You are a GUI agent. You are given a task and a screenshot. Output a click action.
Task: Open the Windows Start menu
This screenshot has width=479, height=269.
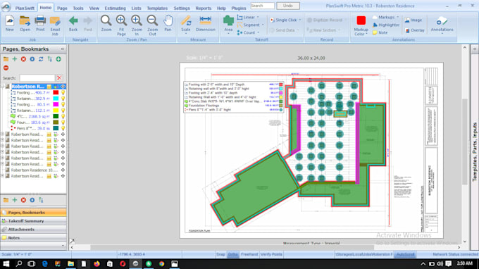point(6,264)
